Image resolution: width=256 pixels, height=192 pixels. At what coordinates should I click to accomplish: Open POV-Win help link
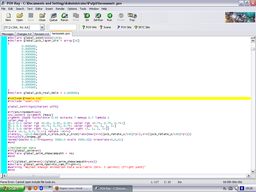(x=89, y=27)
